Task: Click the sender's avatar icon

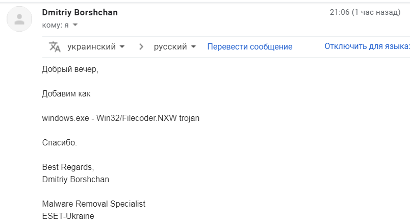Action: pyautogui.click(x=20, y=20)
